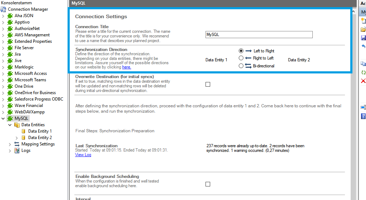This screenshot has height=200, width=366.
Task: Enable the Overwrite Destination checkbox
Action: (x=208, y=84)
